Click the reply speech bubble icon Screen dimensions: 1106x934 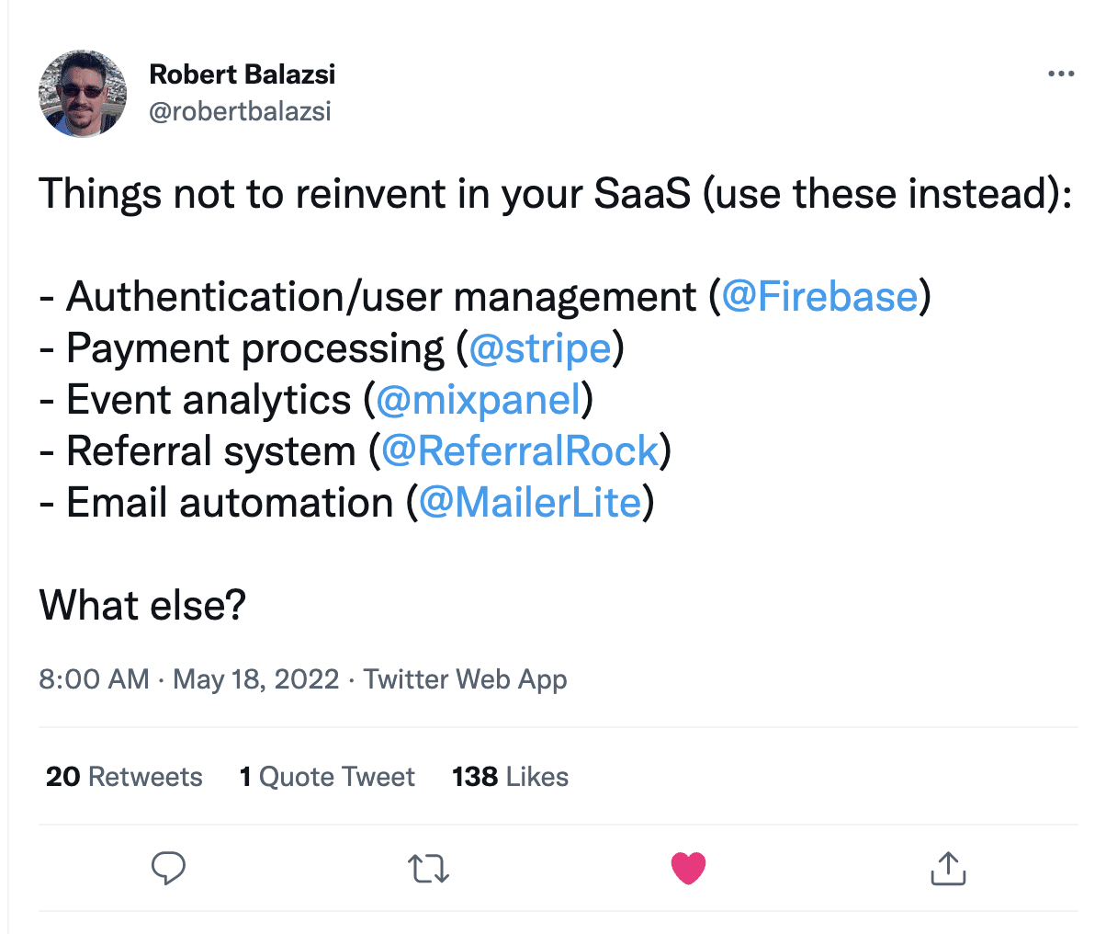[168, 868]
